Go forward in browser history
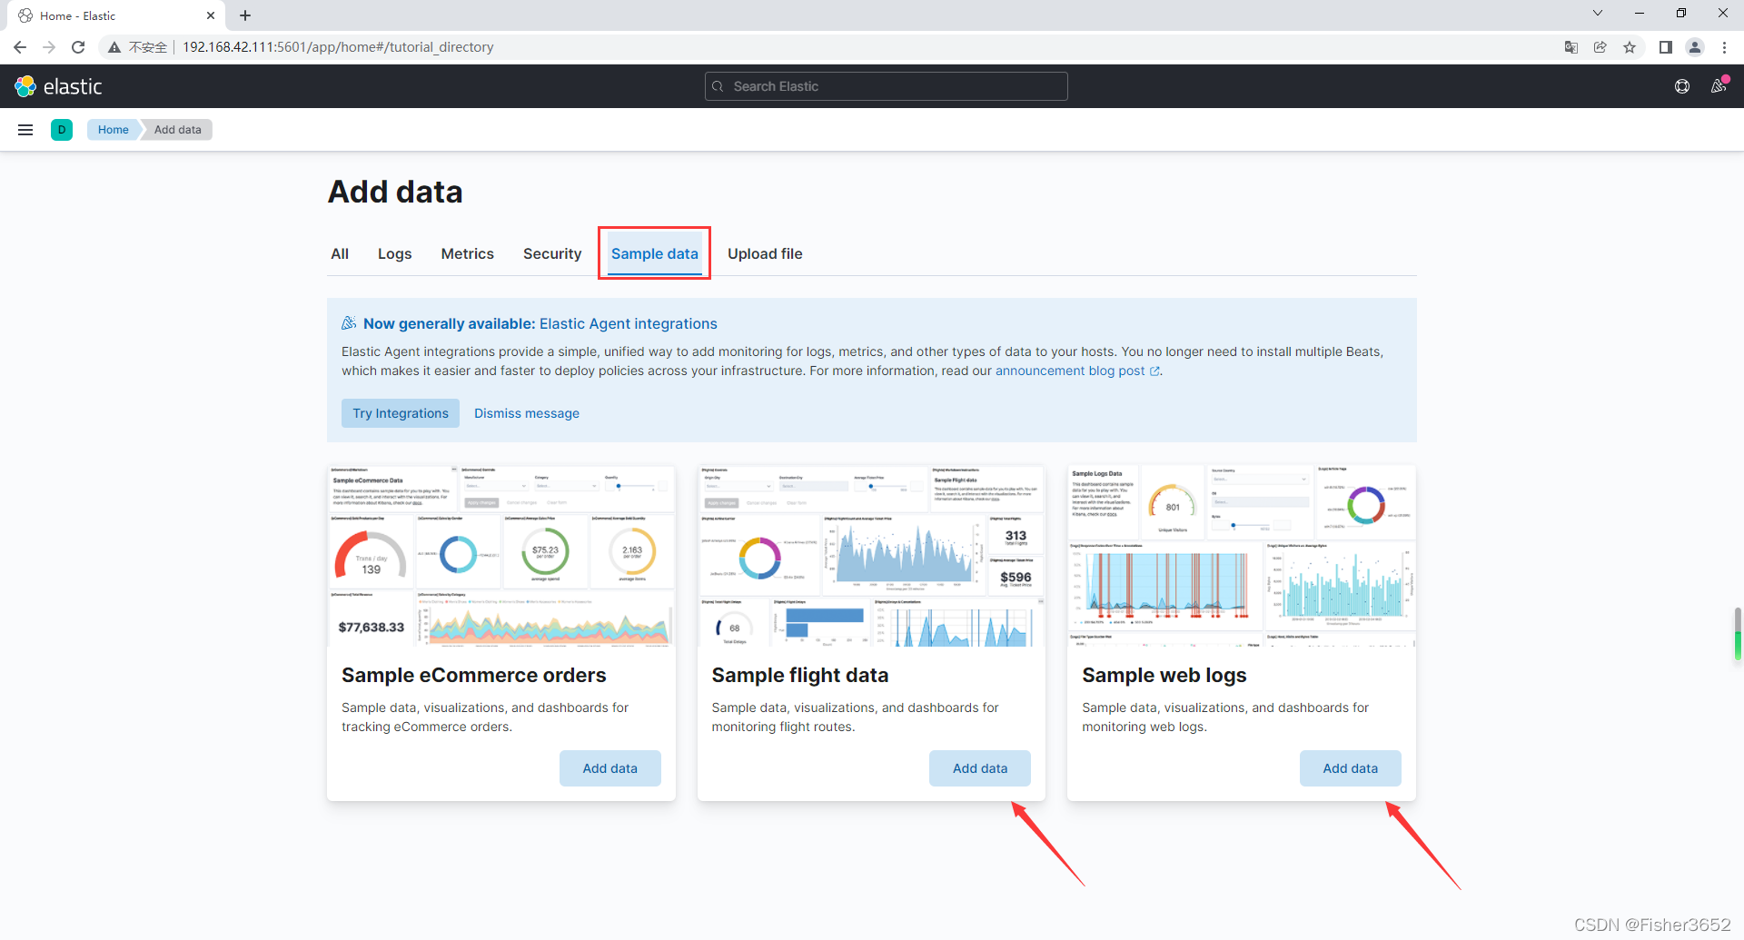This screenshot has width=1744, height=940. pyautogui.click(x=49, y=47)
